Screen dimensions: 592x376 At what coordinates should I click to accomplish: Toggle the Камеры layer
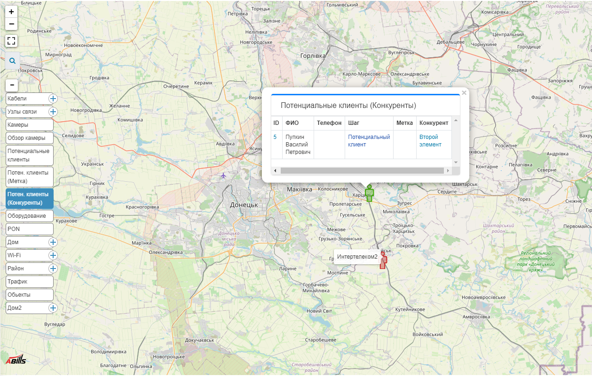[29, 125]
